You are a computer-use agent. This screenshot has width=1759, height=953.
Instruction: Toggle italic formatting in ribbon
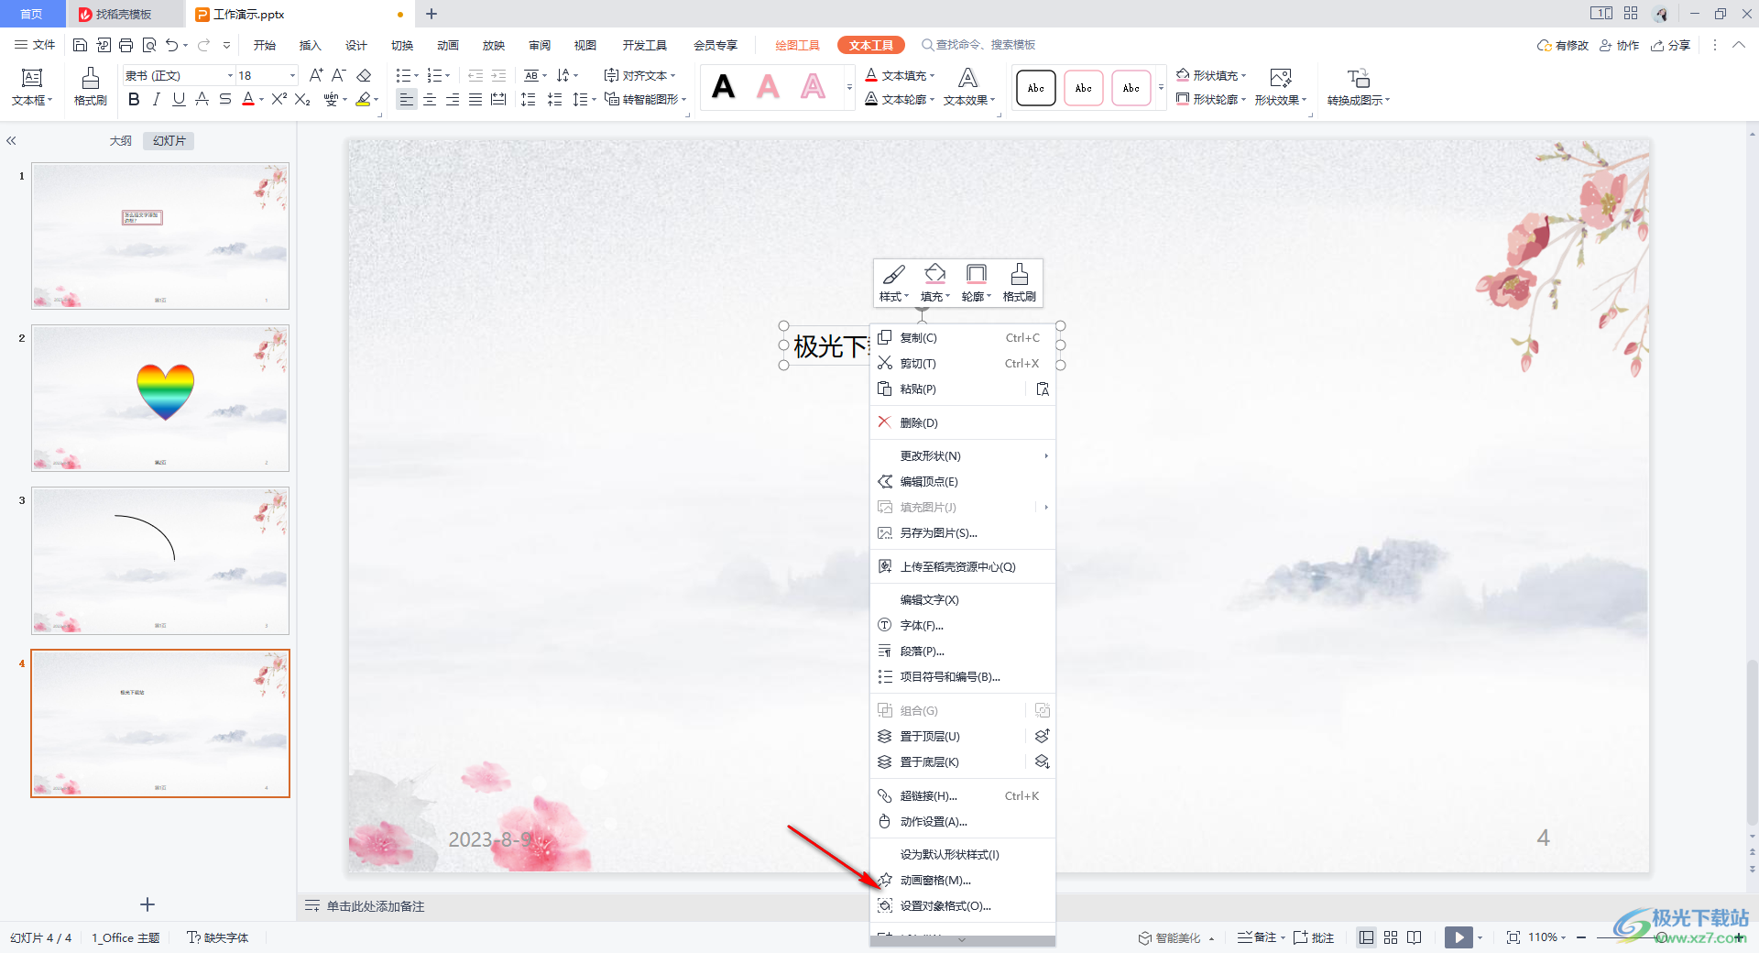coord(157,100)
